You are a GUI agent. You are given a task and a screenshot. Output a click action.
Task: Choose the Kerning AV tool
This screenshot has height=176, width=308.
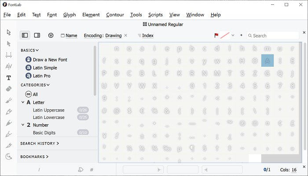coord(8,66)
